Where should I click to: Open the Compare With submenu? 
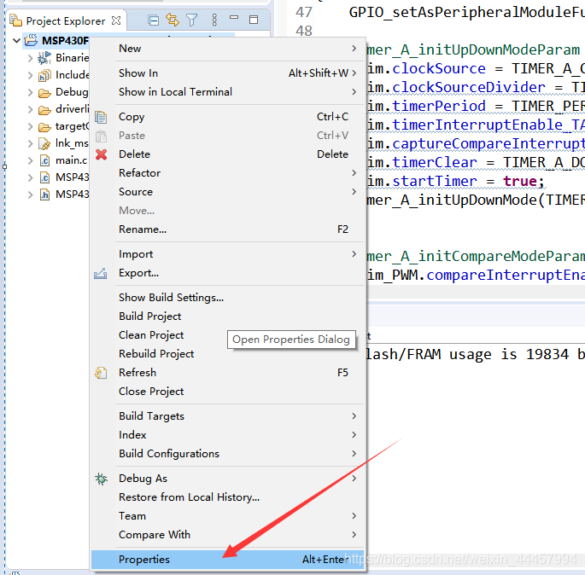pos(227,535)
